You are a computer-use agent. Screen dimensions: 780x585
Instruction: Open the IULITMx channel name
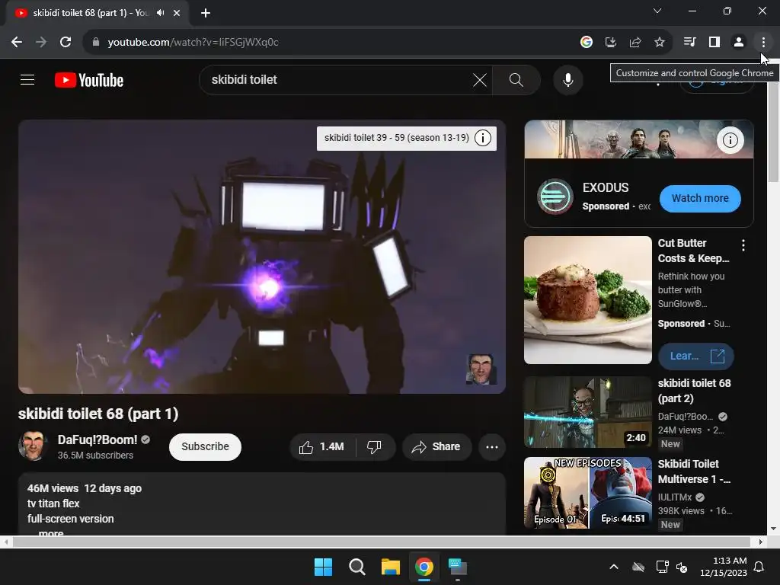pyautogui.click(x=675, y=497)
